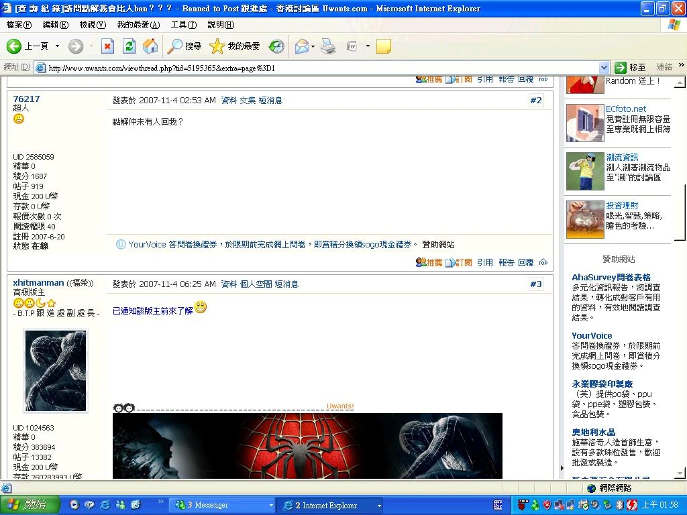Image resolution: width=687 pixels, height=515 pixels.
Task: Open AhaSurvey問卷表格 sponsor link
Action: point(611,277)
